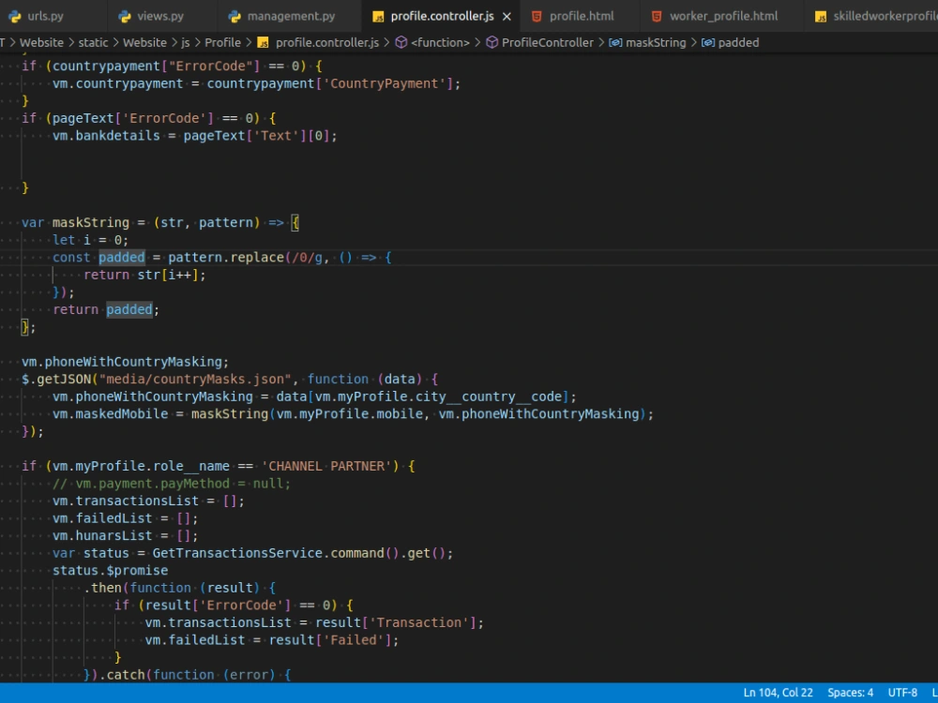Image resolution: width=938 pixels, height=703 pixels.
Task: Click Python icon on urls.py tab
Action: [x=15, y=16]
